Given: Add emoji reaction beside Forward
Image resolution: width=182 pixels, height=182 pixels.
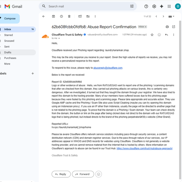Looking at the screenshot, I should click(x=99, y=174).
